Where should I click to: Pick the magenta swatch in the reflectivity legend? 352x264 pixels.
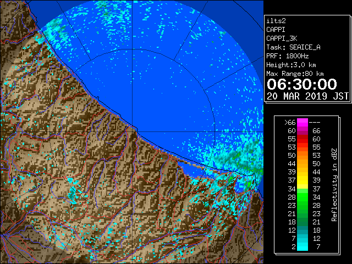(x=302, y=123)
